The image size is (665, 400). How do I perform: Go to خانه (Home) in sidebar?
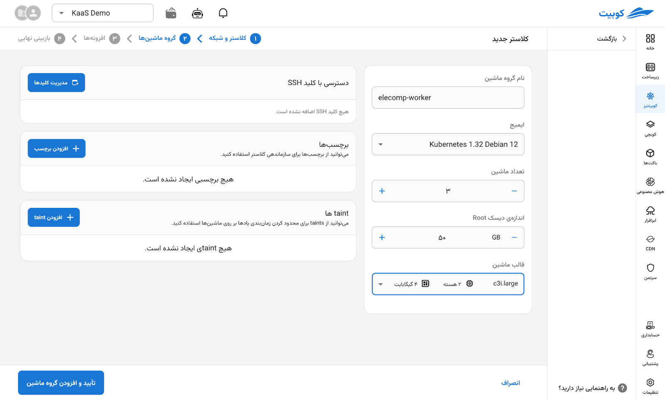click(650, 42)
